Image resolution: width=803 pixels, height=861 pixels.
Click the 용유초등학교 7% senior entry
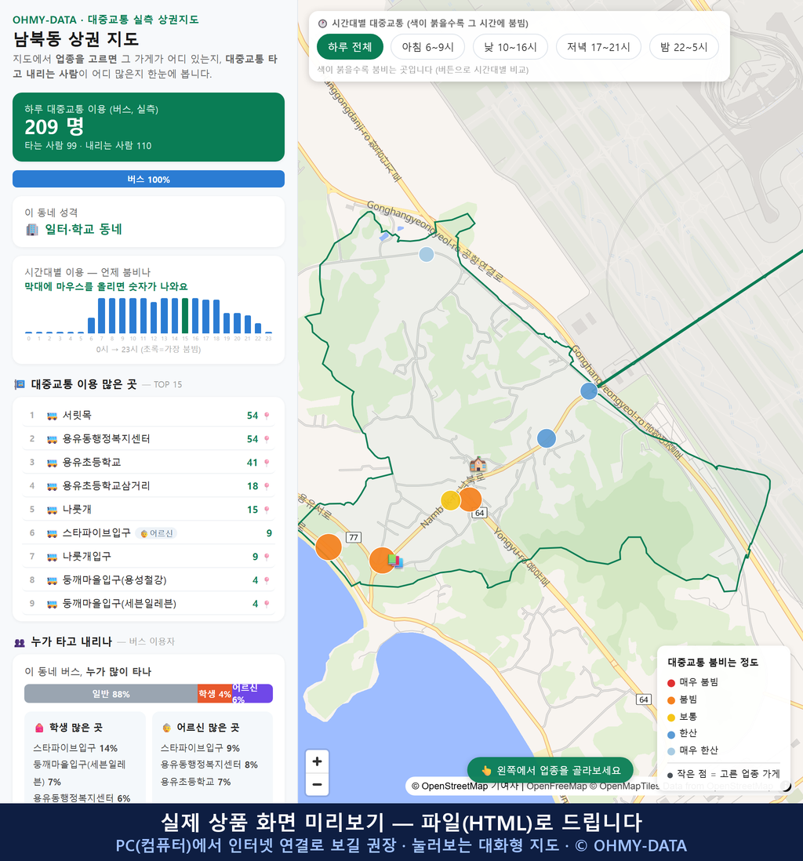click(x=195, y=782)
